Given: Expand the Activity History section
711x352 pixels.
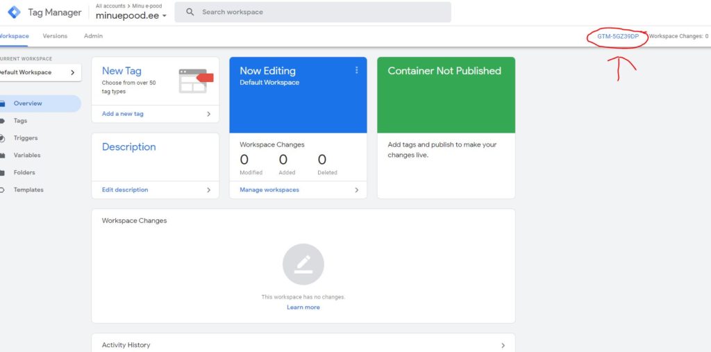Looking at the screenshot, I should pyautogui.click(x=503, y=345).
